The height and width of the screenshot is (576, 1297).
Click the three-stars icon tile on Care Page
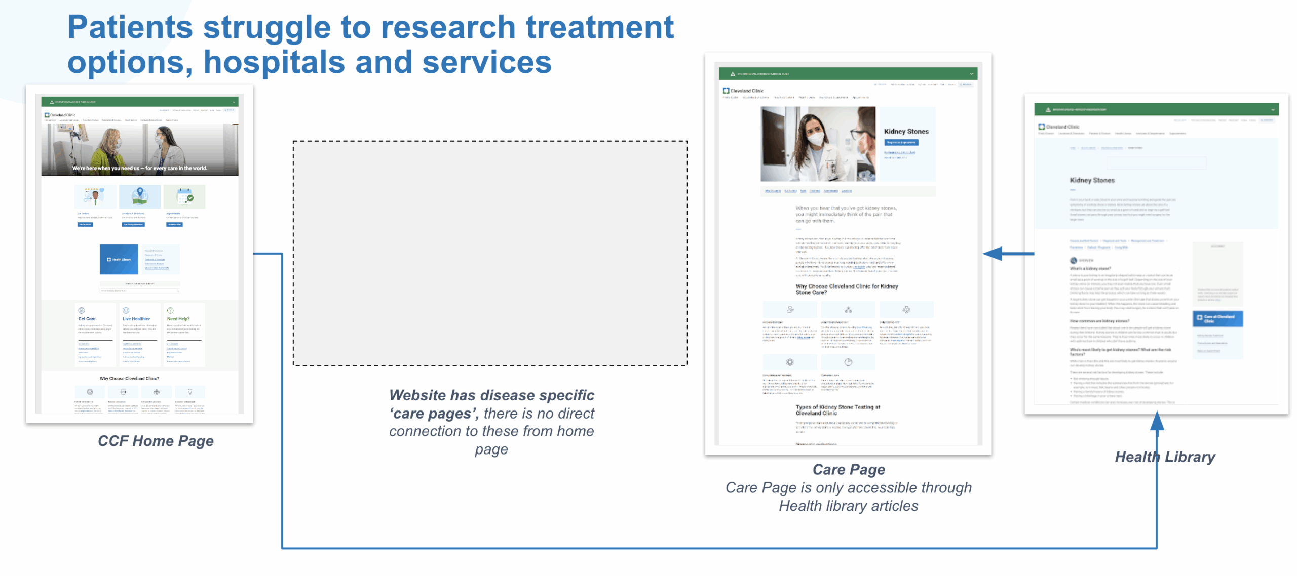pyautogui.click(x=848, y=309)
